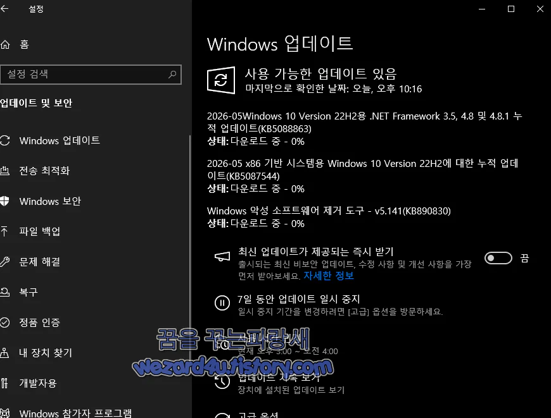Focus the 설정 검색 search field
This screenshot has height=418, width=551.
pos(91,74)
